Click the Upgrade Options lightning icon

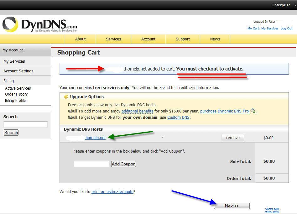pyautogui.click(x=66, y=97)
